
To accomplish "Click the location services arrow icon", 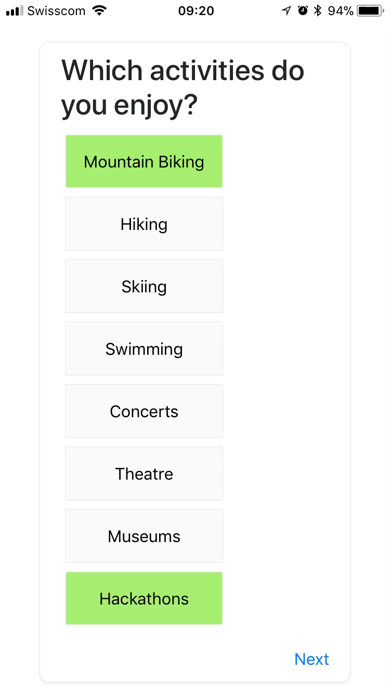I will [x=286, y=11].
